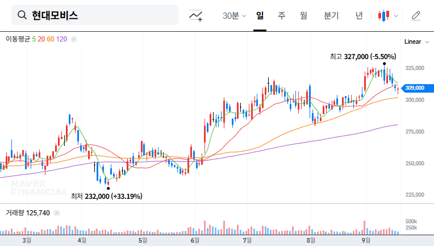Click the 8월 date axis label

click(x=311, y=240)
